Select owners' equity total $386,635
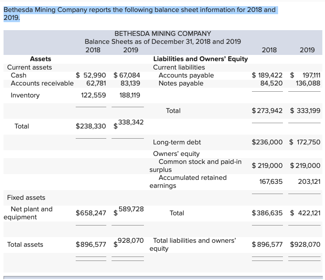The width and height of the screenshot is (325, 280). 267,213
